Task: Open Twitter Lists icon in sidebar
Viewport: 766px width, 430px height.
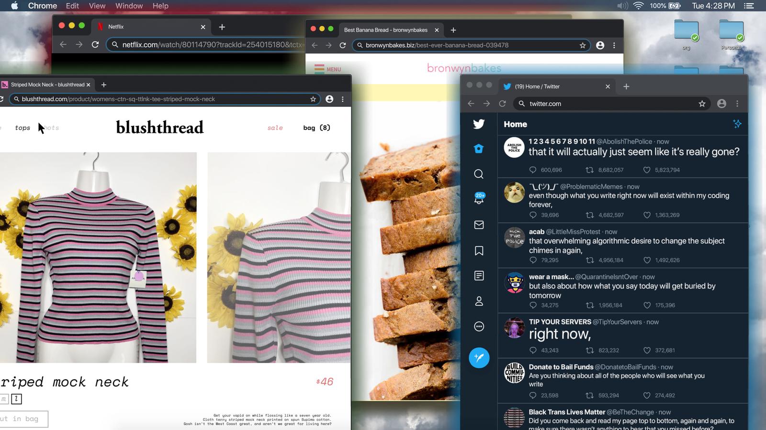Action: pyautogui.click(x=479, y=276)
